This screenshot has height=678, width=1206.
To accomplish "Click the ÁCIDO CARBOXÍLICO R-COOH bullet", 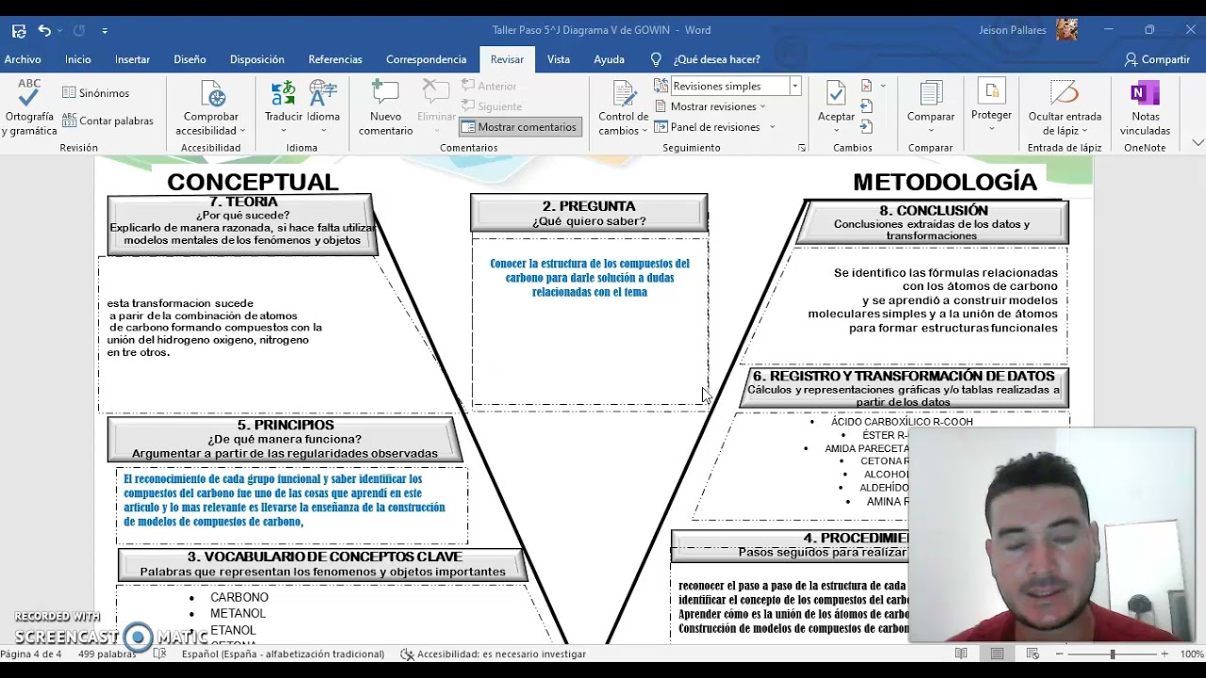I will tap(902, 422).
